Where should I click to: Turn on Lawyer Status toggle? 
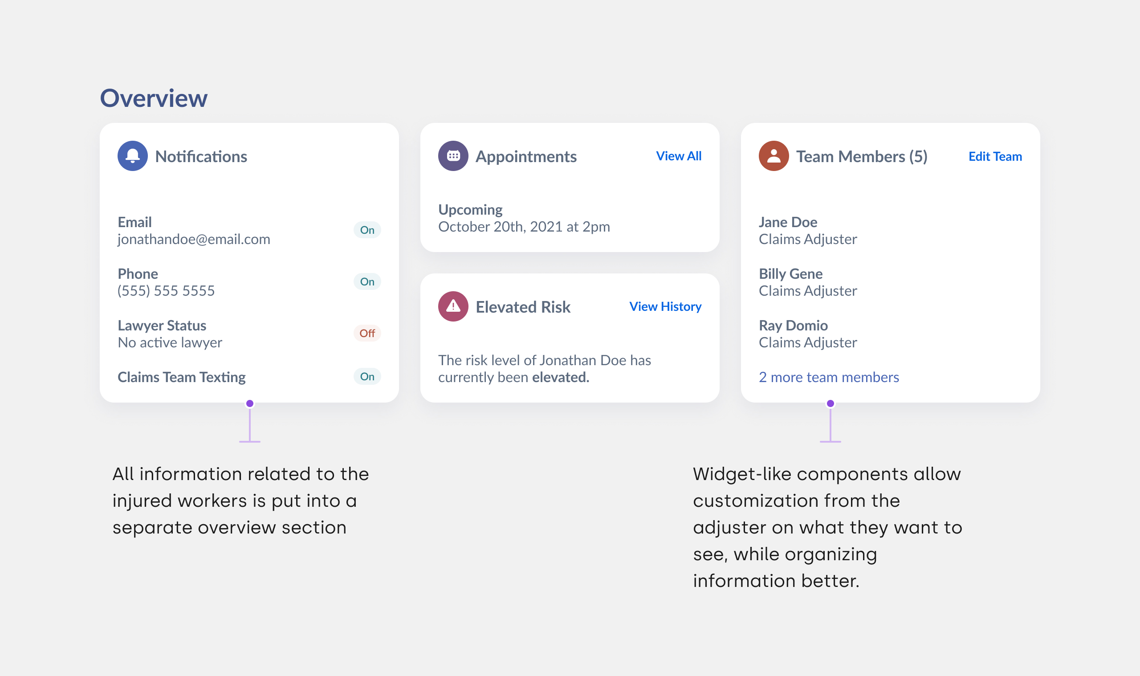tap(367, 333)
